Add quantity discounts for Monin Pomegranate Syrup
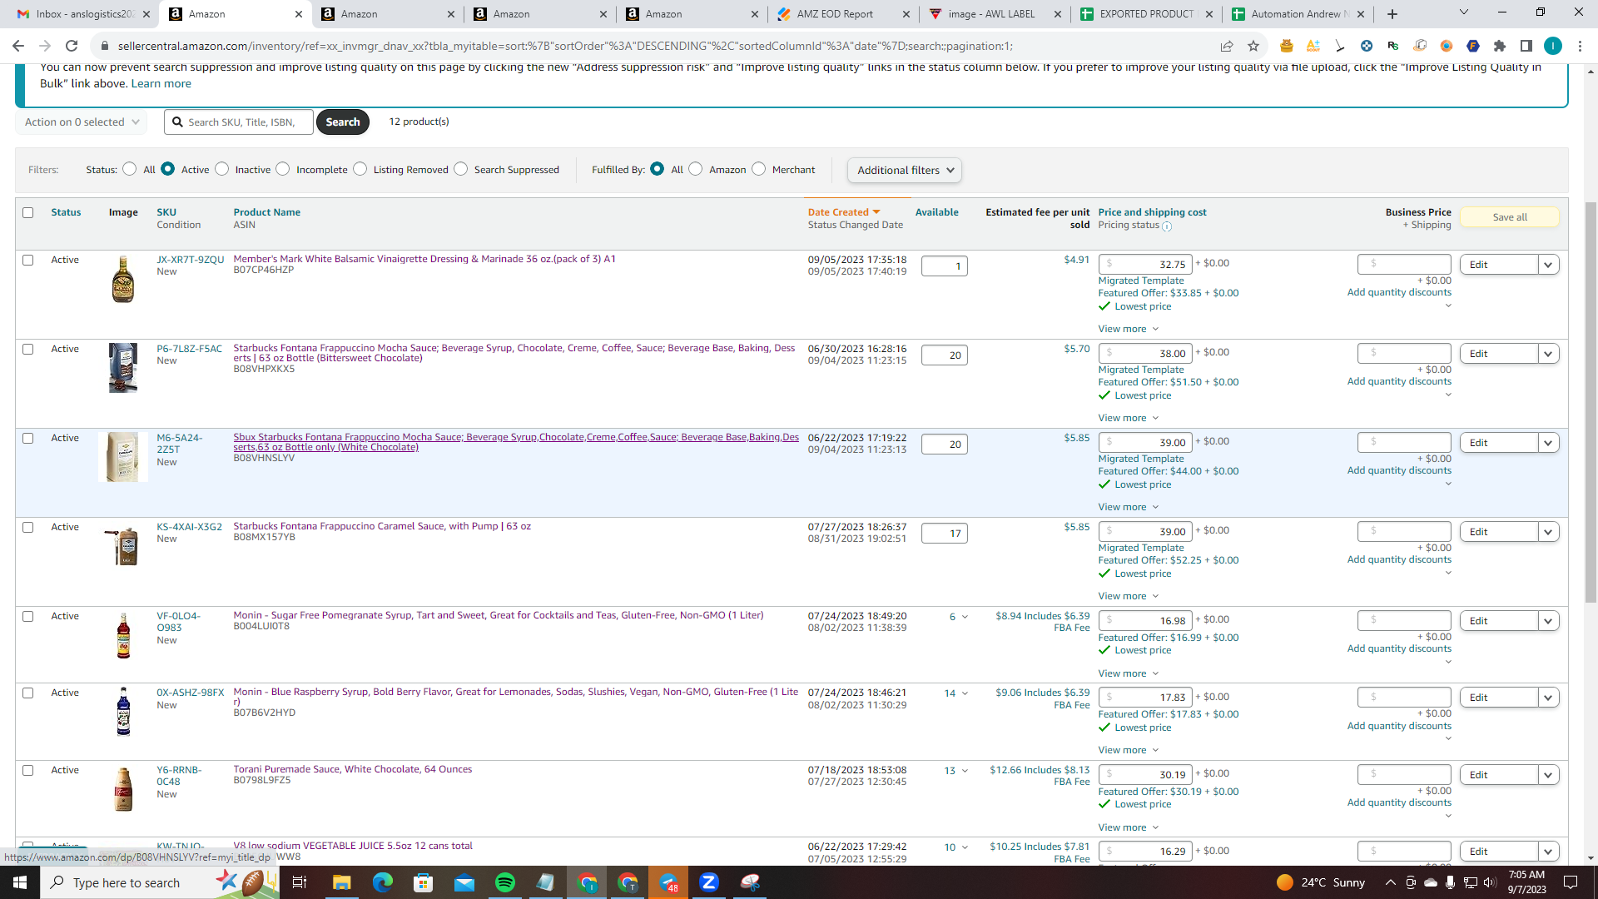1598x899 pixels. [1399, 648]
